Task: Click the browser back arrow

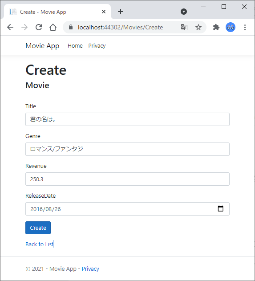Action: tap(10, 28)
